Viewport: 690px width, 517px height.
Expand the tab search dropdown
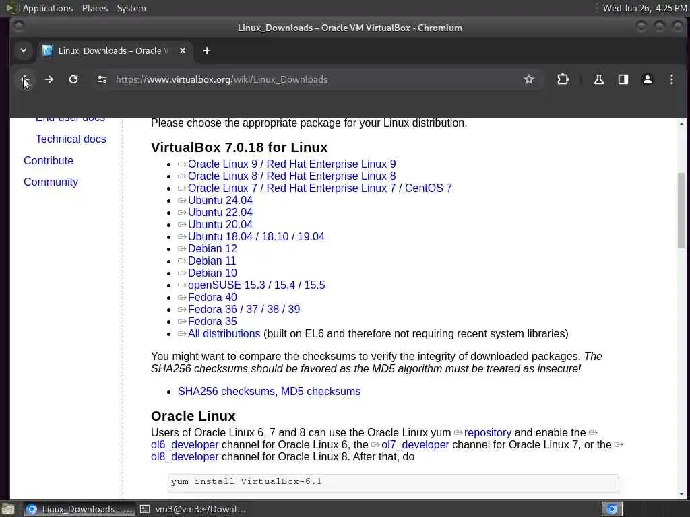click(24, 50)
